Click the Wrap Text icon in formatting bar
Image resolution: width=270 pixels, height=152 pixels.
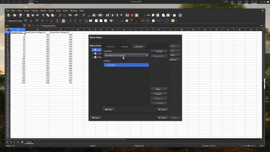click(x=86, y=21)
